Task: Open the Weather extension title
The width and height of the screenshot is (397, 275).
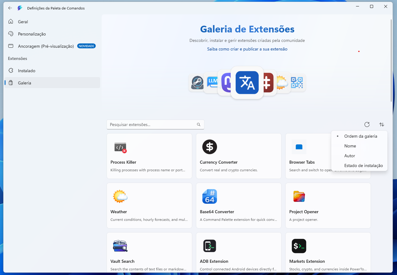Action: [x=119, y=212]
